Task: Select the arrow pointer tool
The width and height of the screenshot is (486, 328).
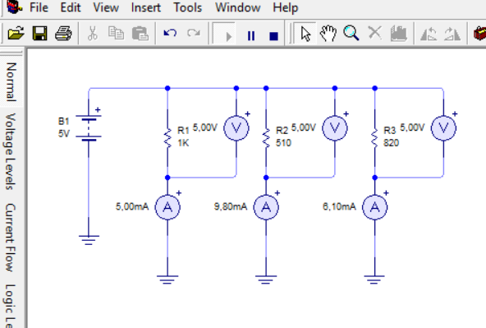Action: (305, 33)
